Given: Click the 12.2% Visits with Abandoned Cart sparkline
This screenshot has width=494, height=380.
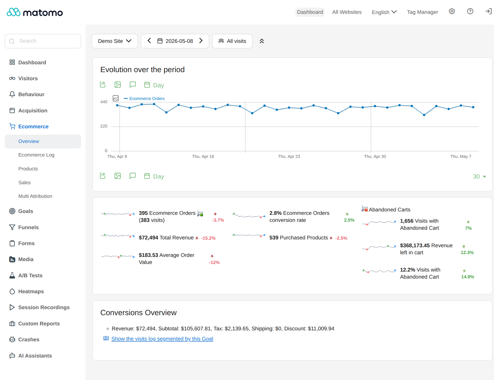Looking at the screenshot, I should pyautogui.click(x=379, y=271).
